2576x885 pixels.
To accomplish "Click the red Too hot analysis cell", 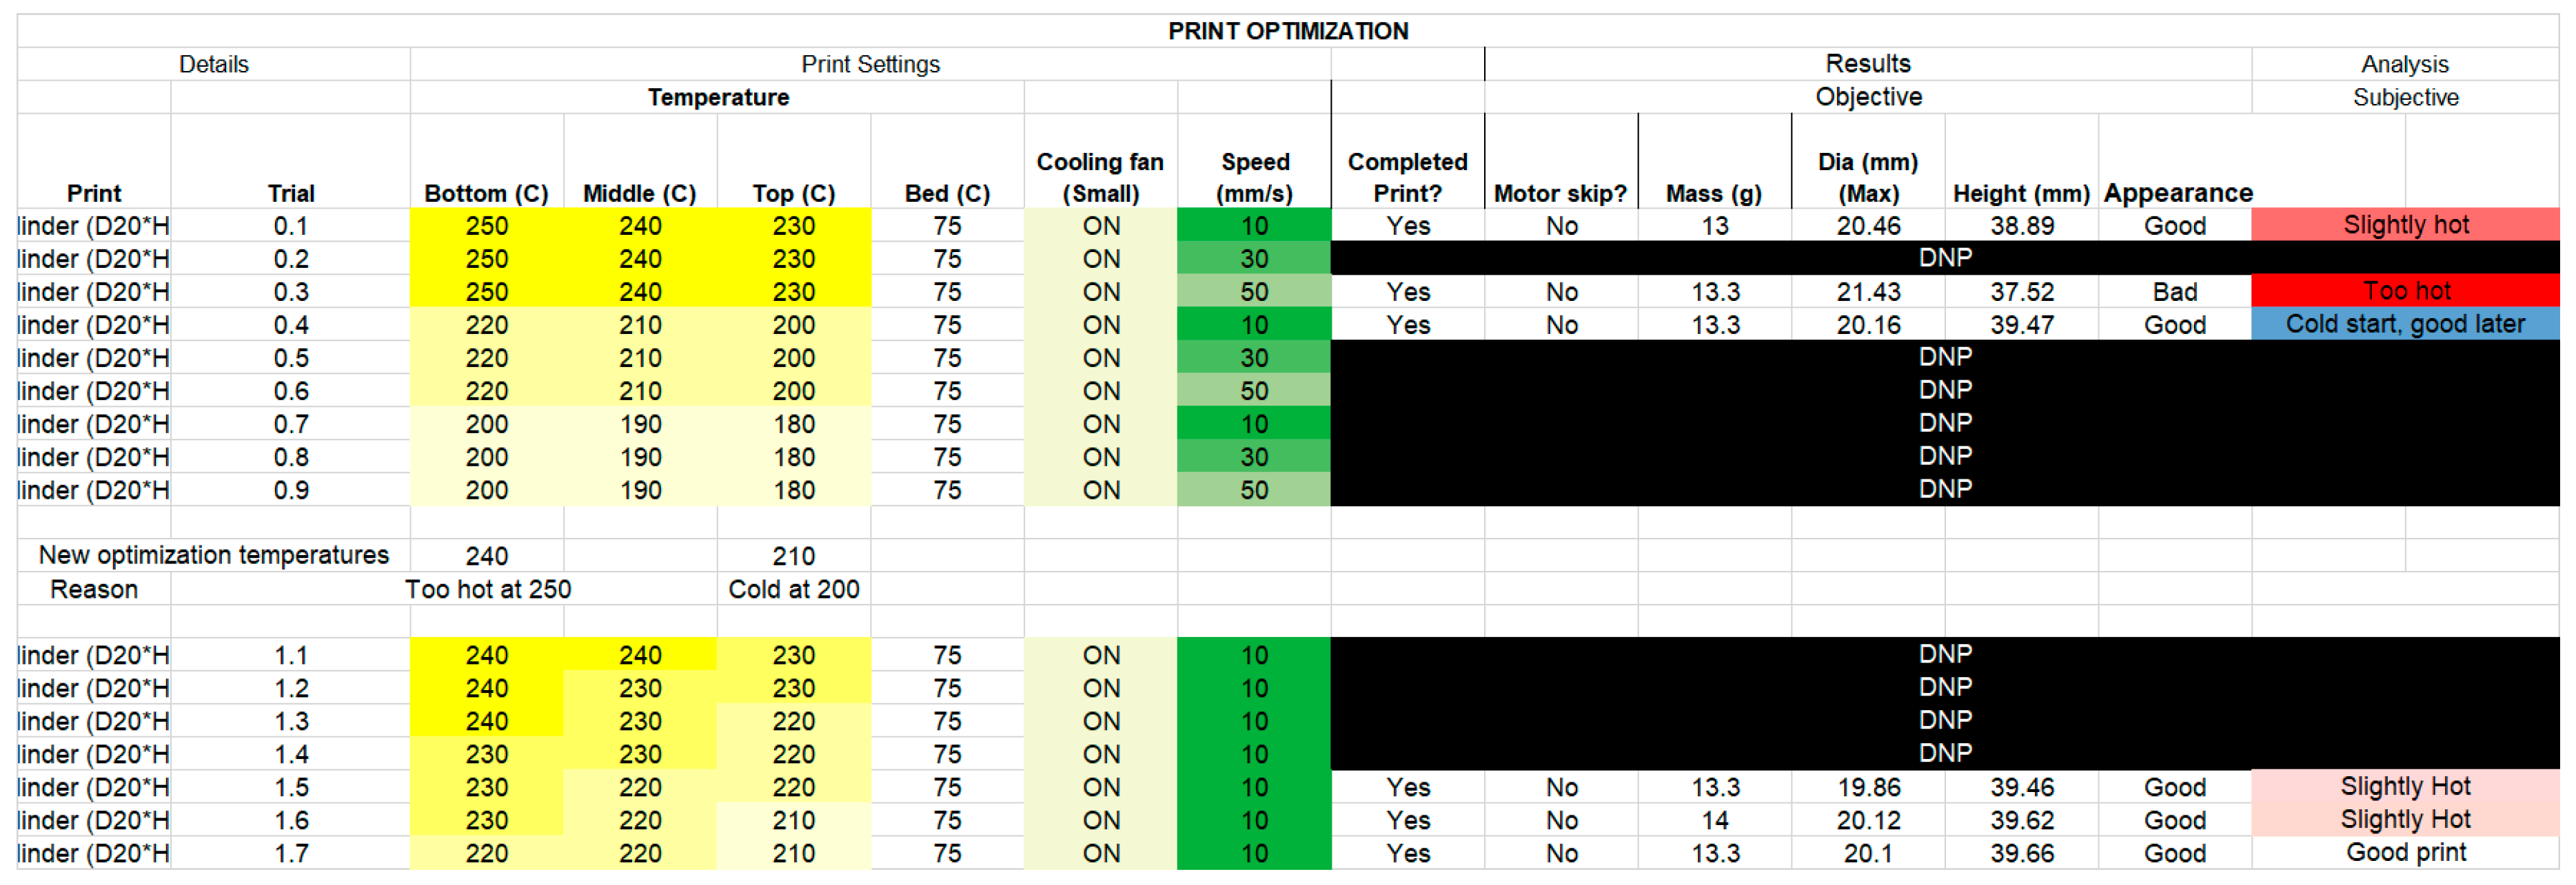I will pos(2405,291).
